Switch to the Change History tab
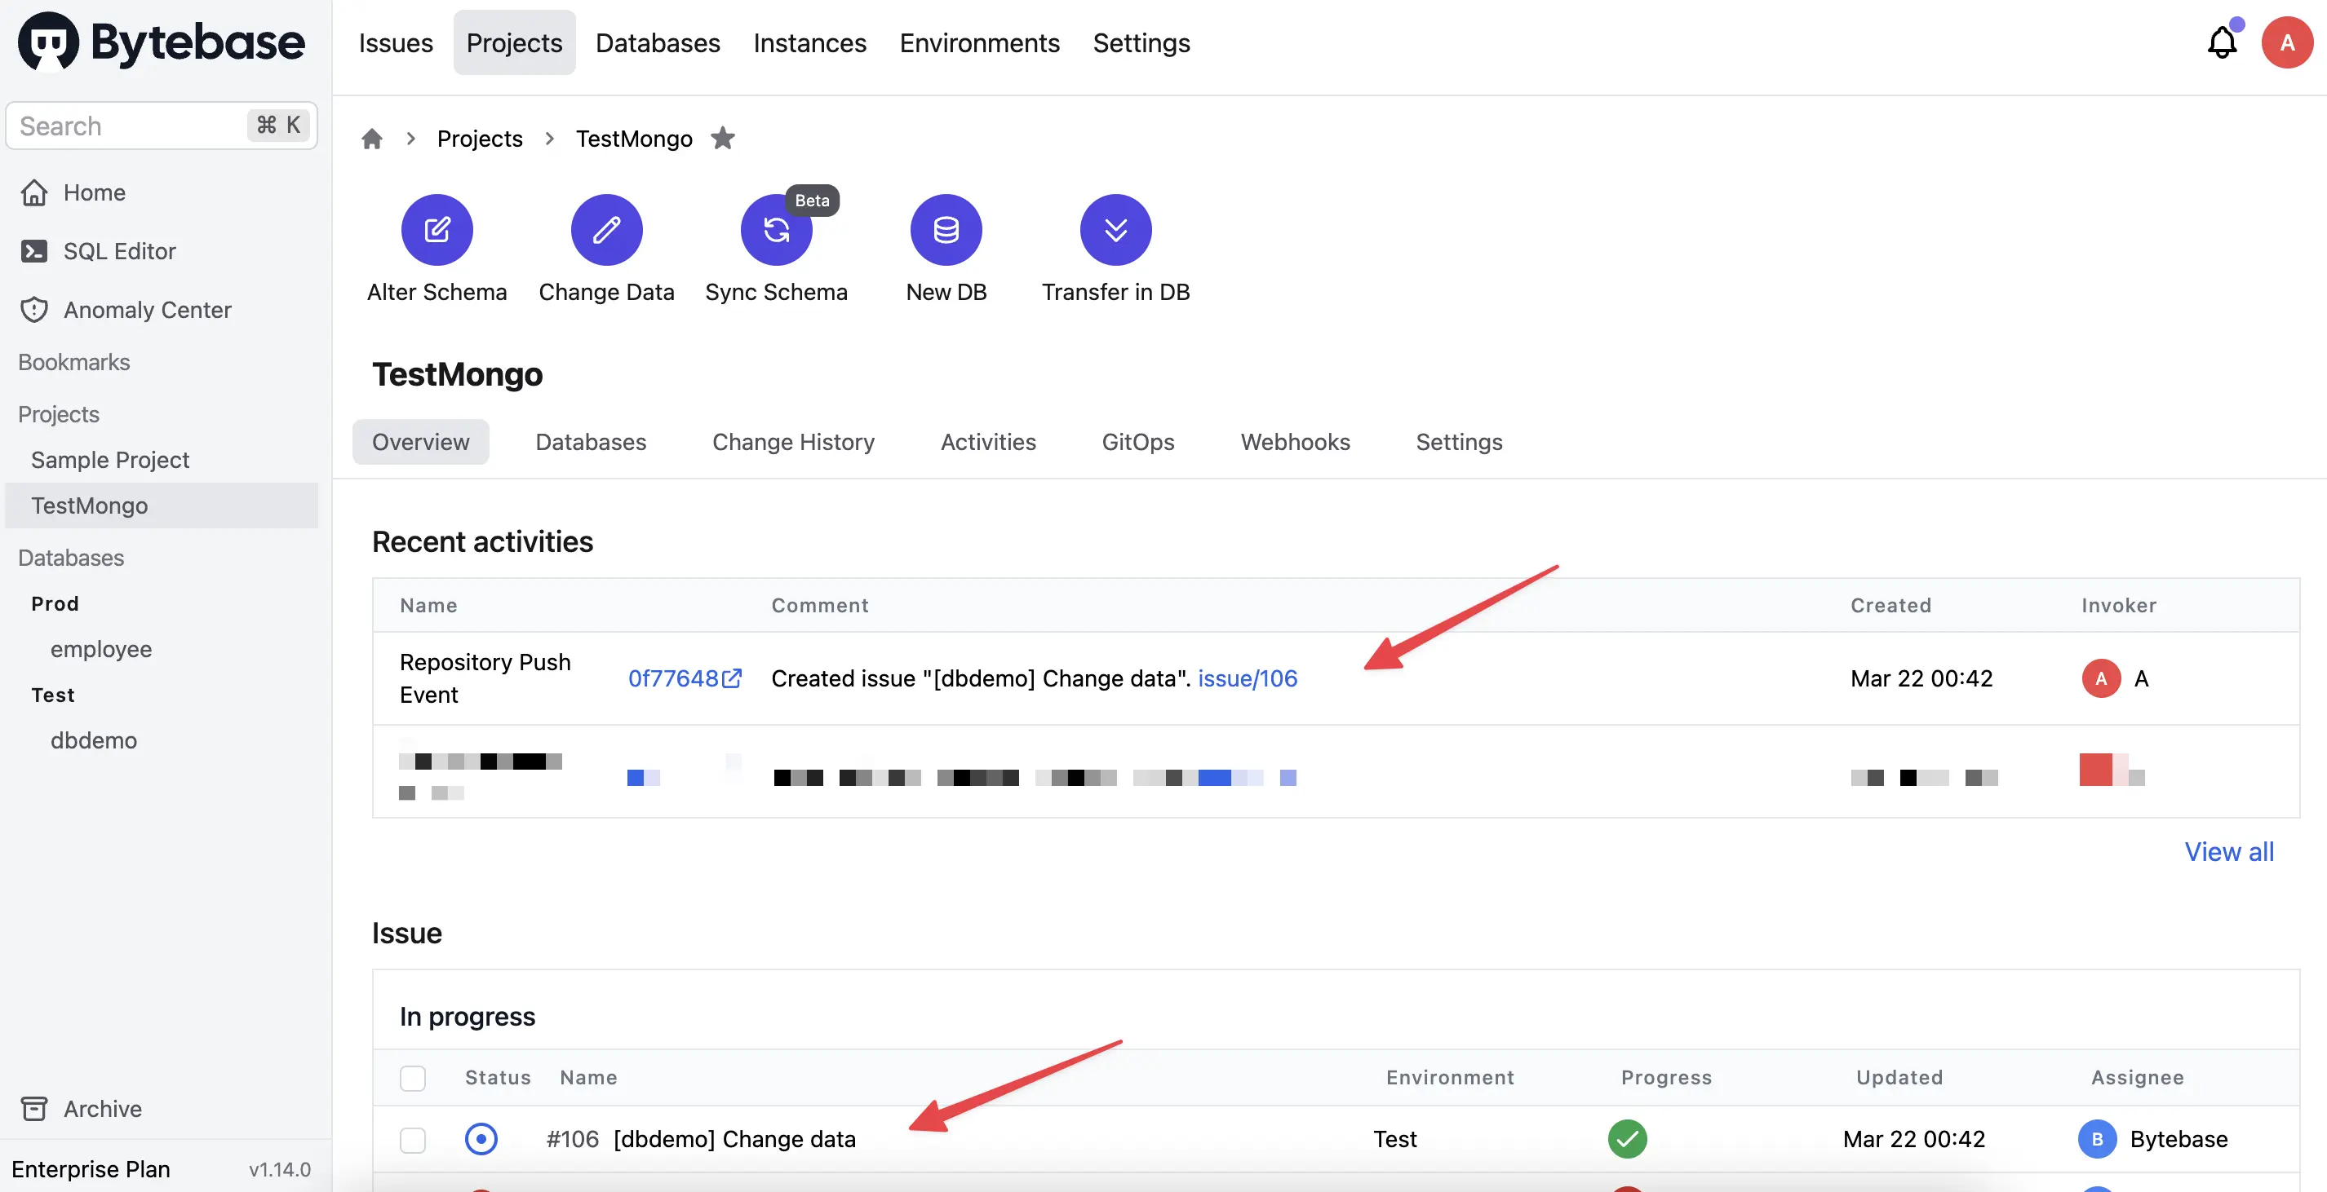This screenshot has height=1192, width=2327. (x=793, y=442)
